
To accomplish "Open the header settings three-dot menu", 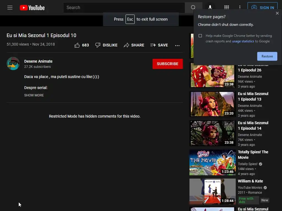I will tap(240, 7).
